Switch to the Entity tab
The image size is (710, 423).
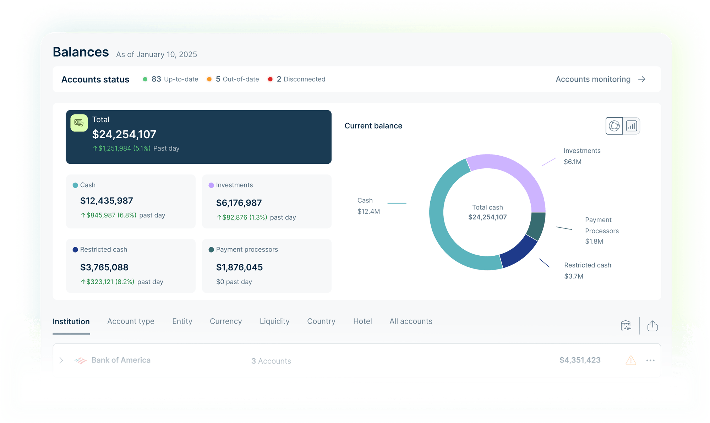[182, 321]
